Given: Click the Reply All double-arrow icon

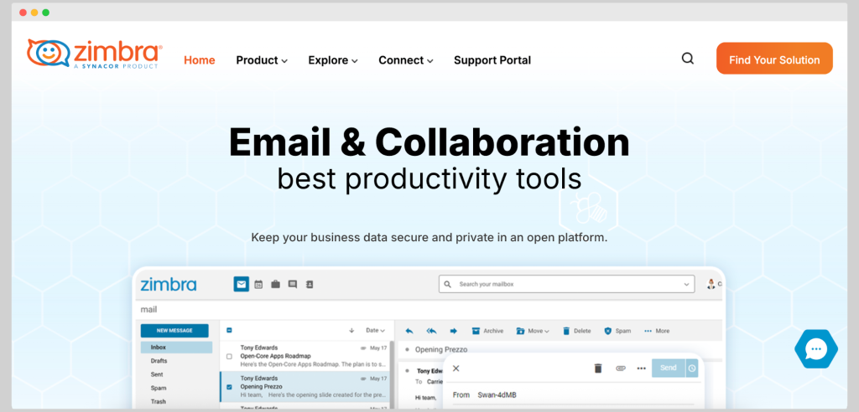Looking at the screenshot, I should (x=432, y=331).
